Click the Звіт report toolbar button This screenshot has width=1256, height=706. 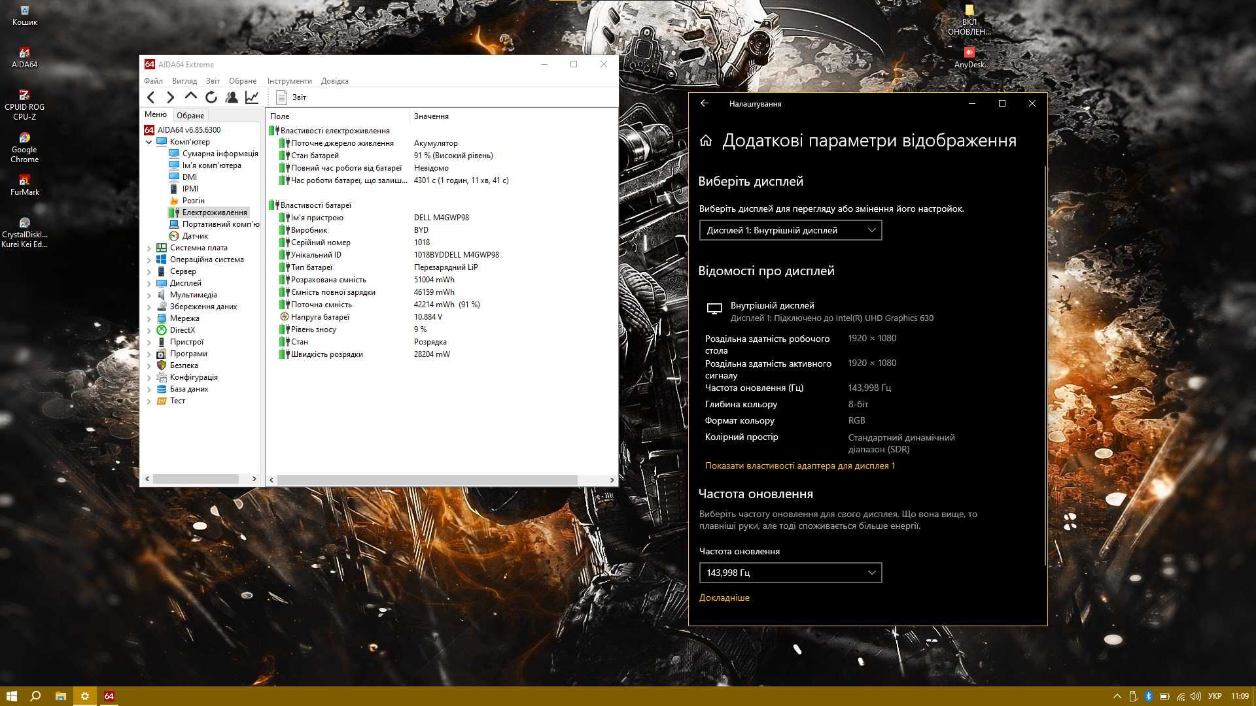[x=291, y=97]
